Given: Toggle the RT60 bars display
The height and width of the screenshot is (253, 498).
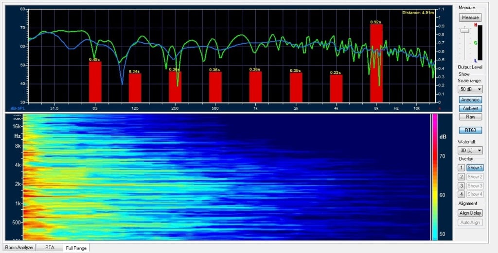Looking at the screenshot, I should click(470, 130).
